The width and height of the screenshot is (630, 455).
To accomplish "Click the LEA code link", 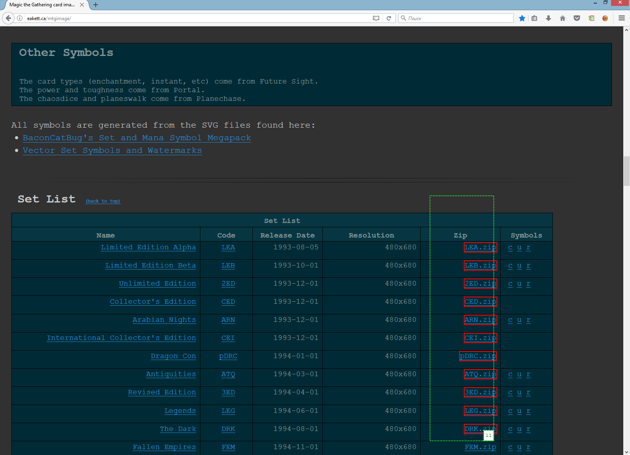I will click(x=228, y=247).
